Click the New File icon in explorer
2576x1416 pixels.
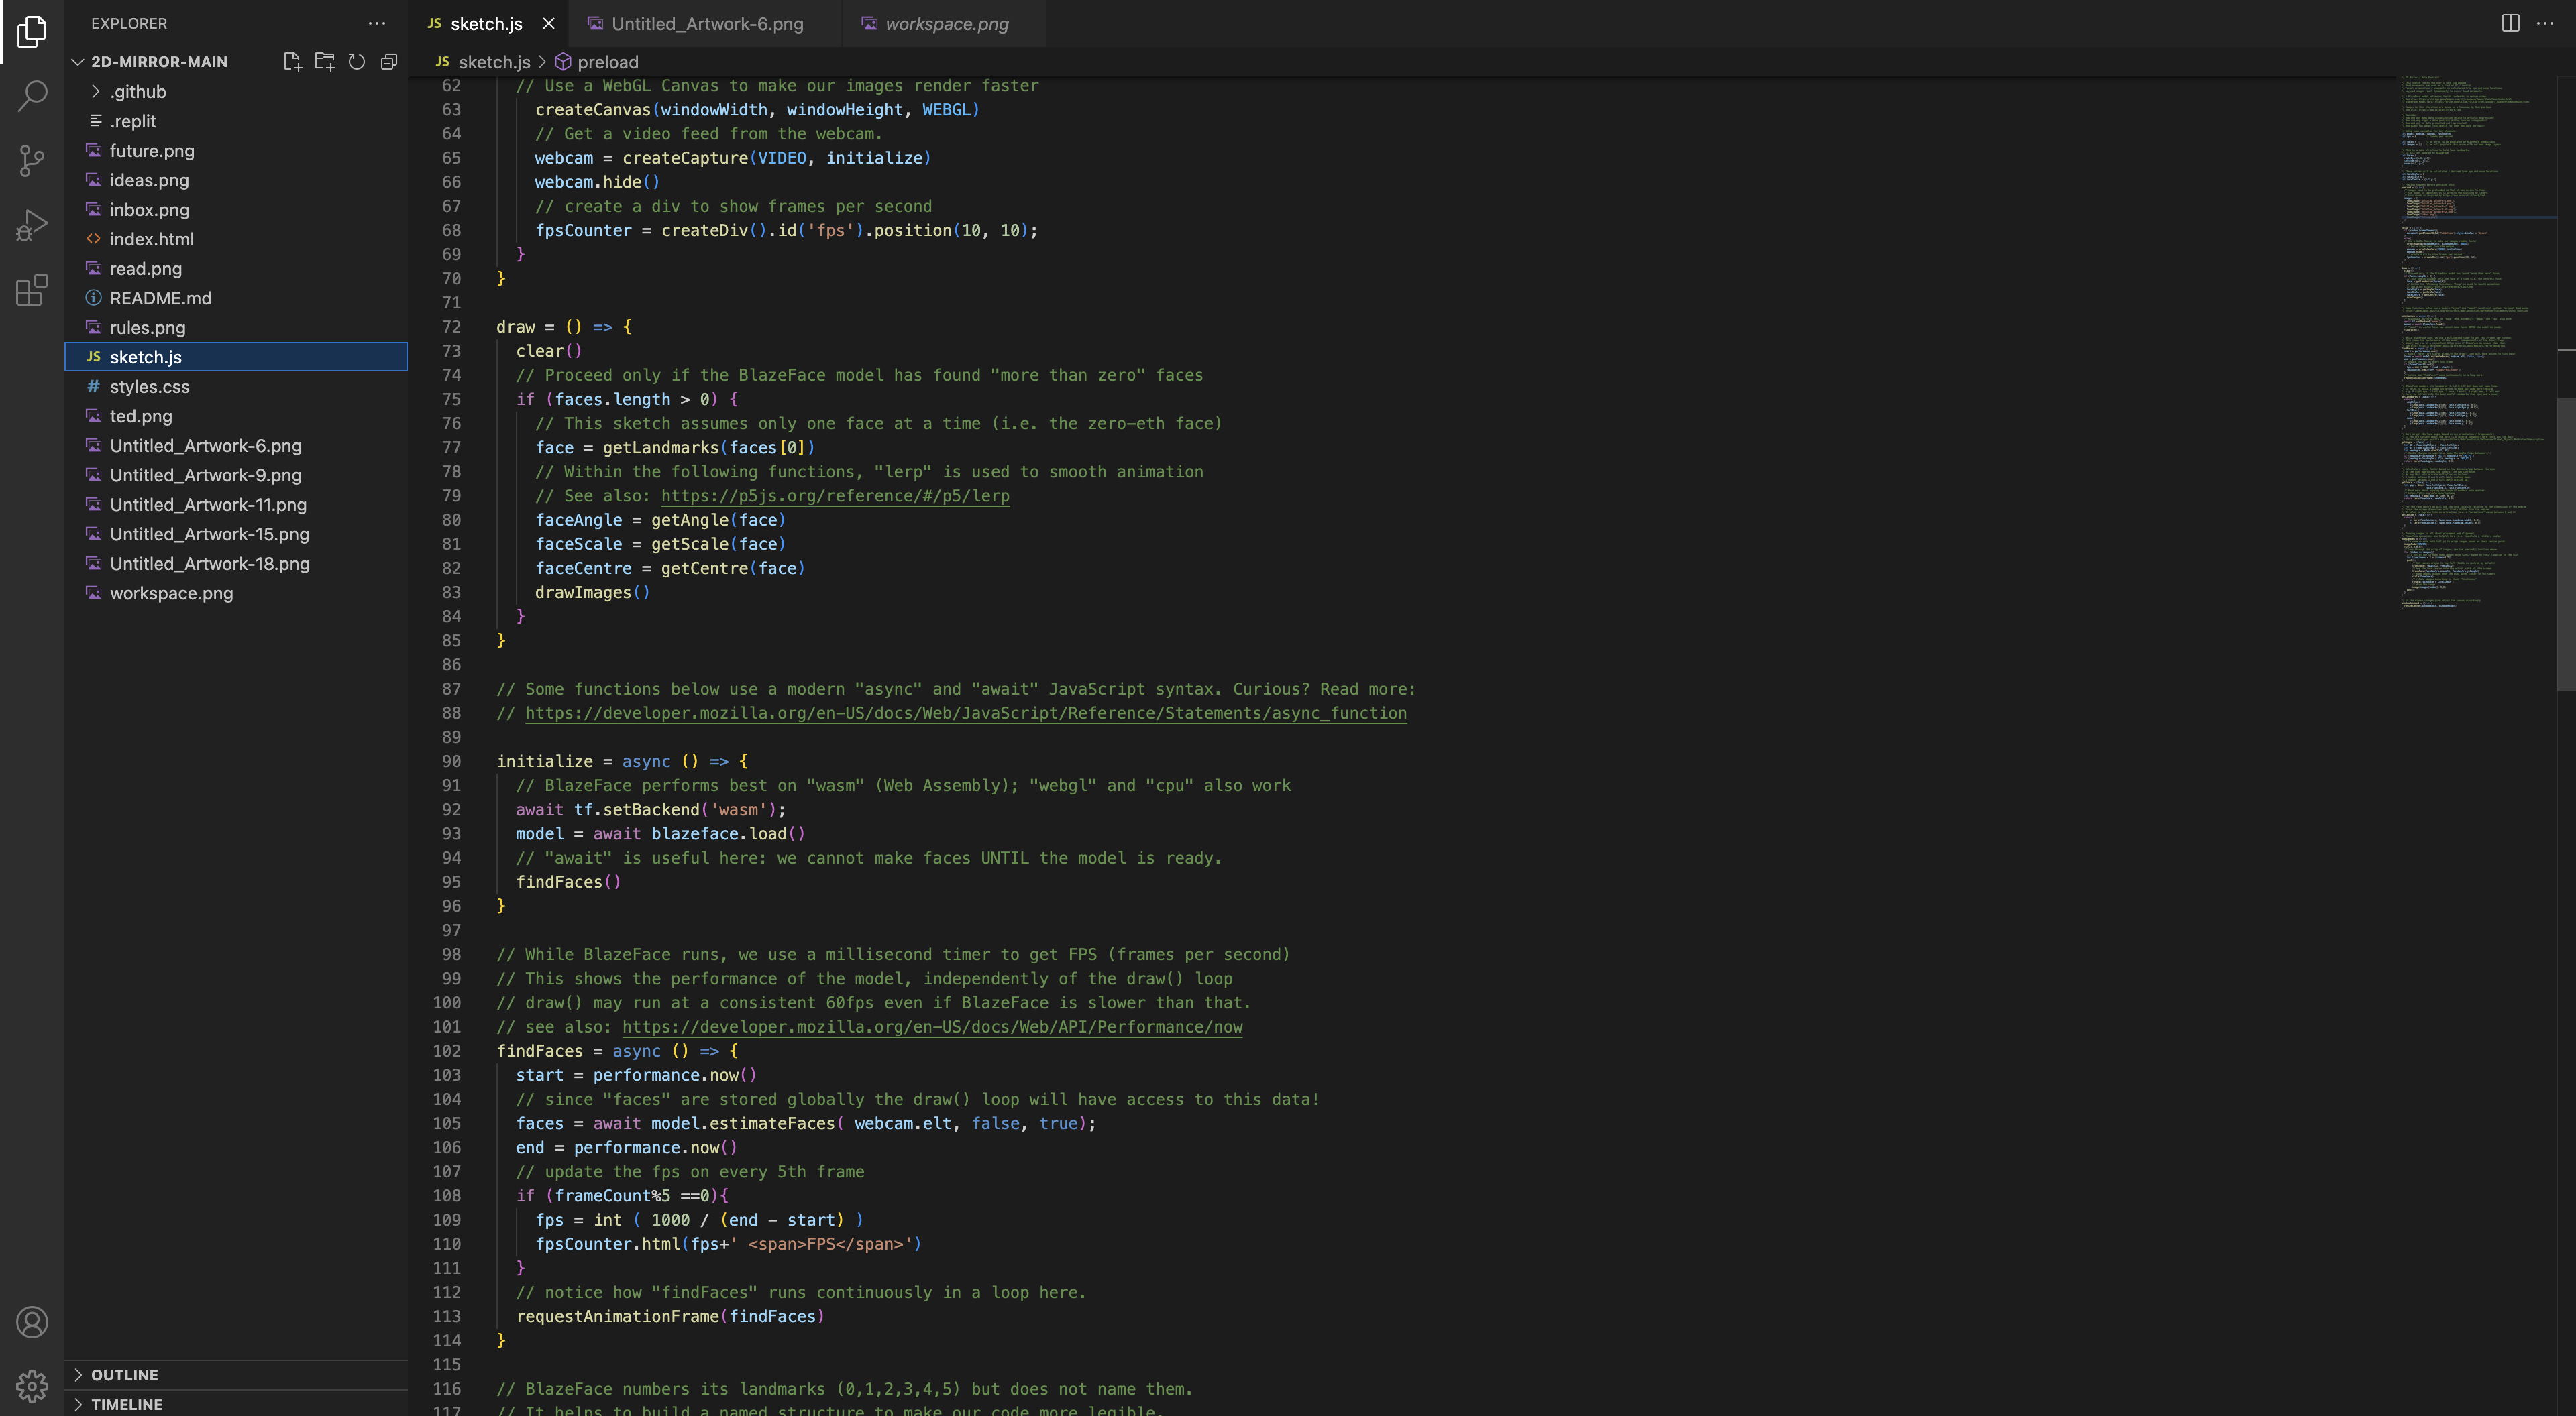click(292, 62)
